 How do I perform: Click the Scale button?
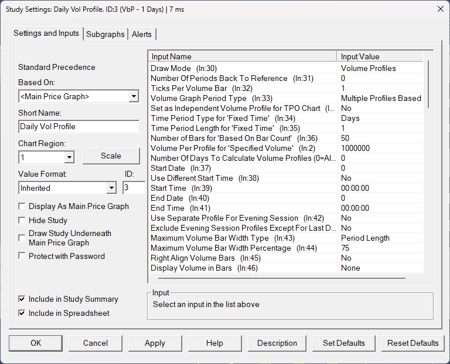[111, 156]
